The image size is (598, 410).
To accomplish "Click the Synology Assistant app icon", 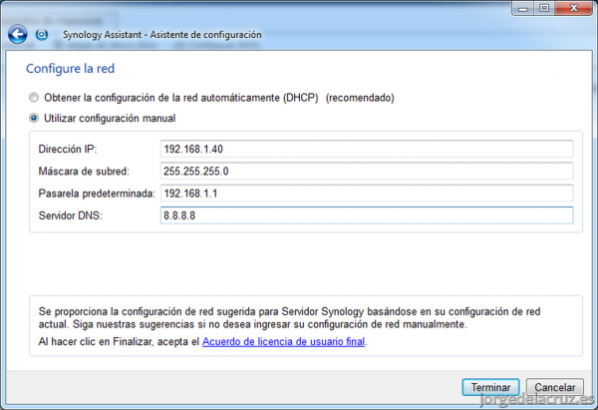I will 42,35.
